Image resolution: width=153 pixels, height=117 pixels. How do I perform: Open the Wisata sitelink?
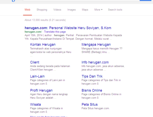pyautogui.click(x=35, y=104)
